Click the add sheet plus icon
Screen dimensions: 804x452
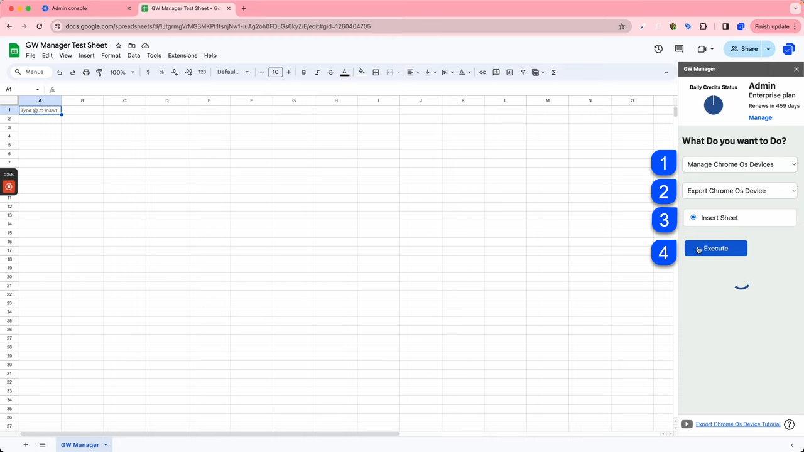(26, 444)
